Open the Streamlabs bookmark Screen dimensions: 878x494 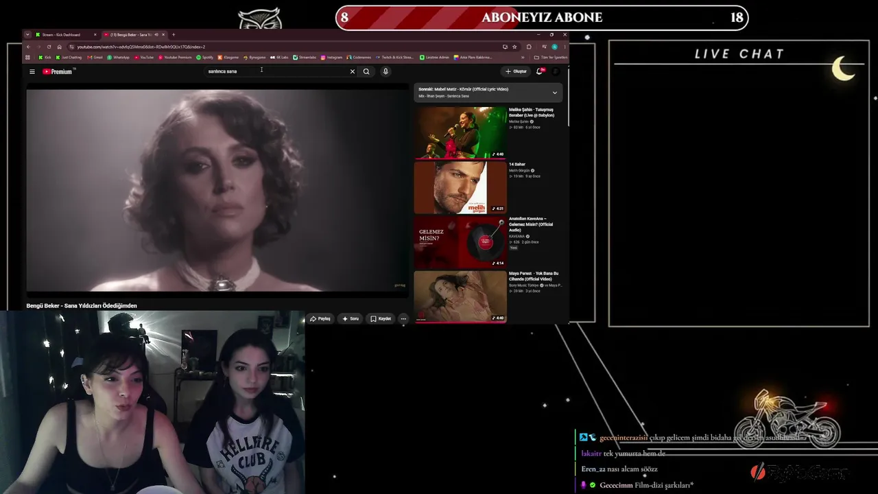pos(305,58)
